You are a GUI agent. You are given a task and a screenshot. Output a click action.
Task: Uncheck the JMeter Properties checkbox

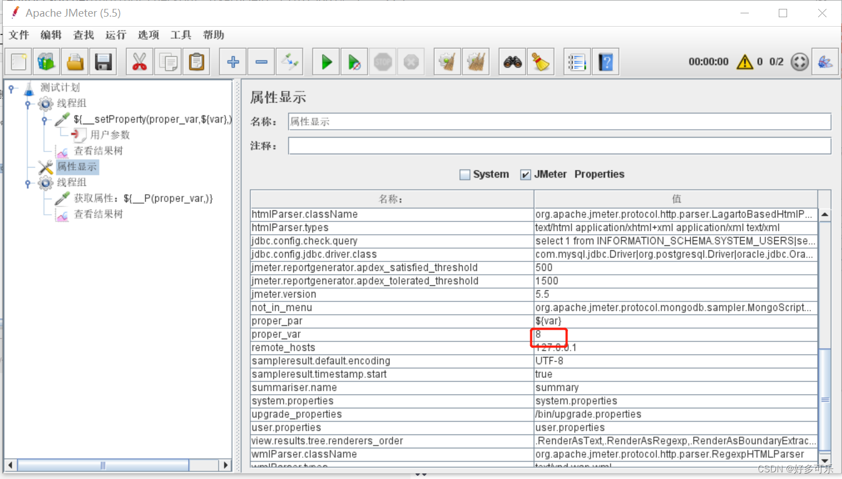point(525,175)
